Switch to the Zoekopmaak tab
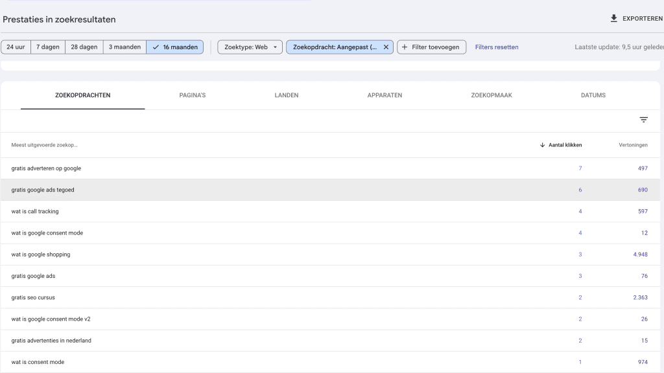 pos(492,95)
